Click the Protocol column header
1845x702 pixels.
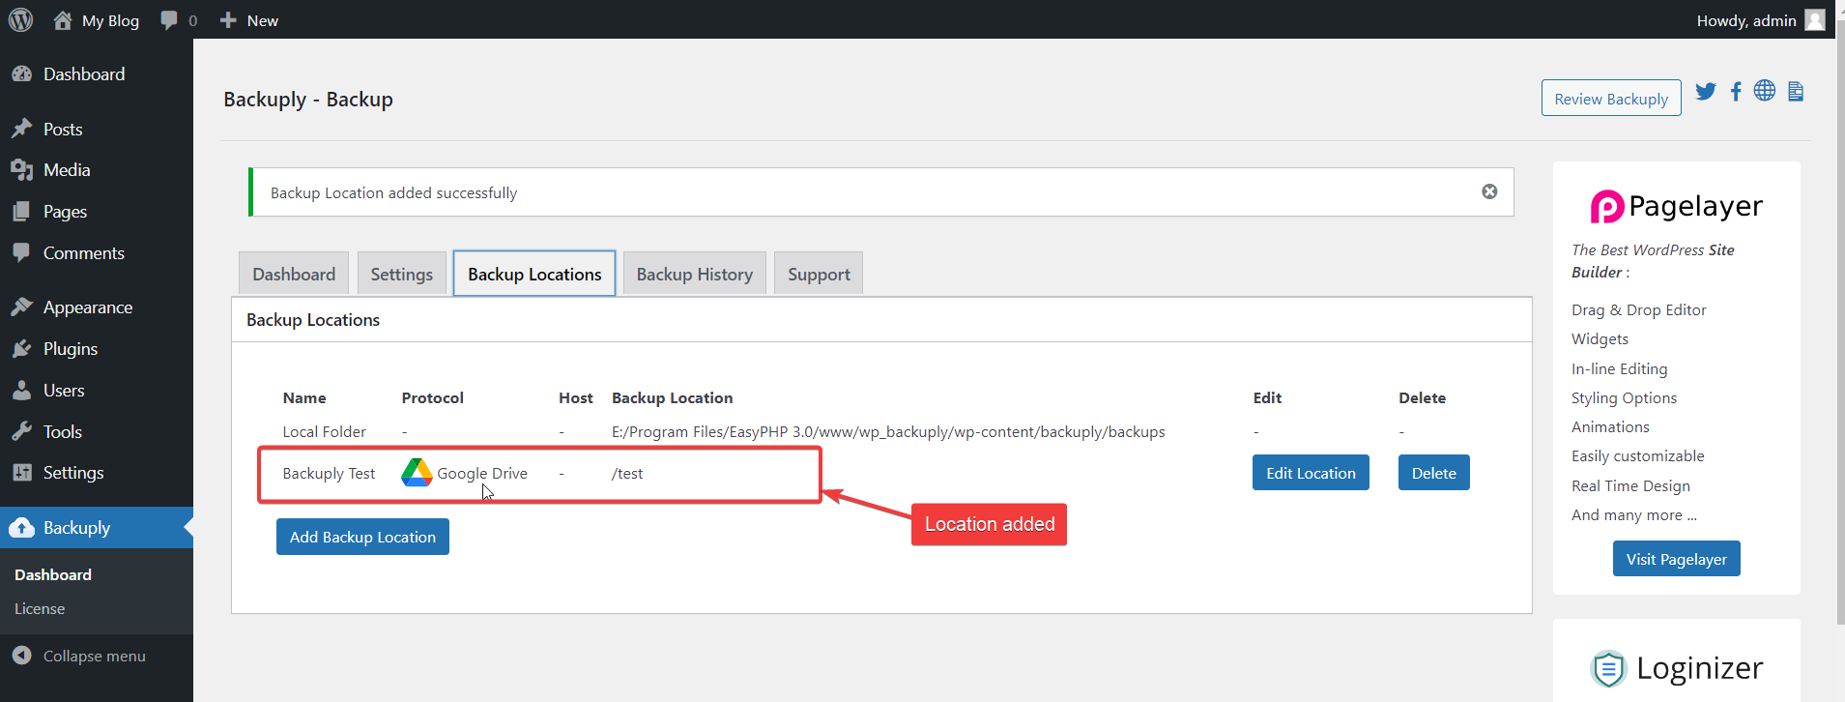click(x=432, y=397)
